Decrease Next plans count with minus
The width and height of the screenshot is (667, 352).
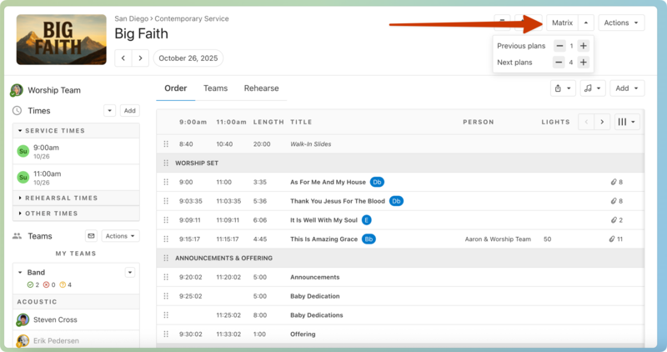pos(559,63)
